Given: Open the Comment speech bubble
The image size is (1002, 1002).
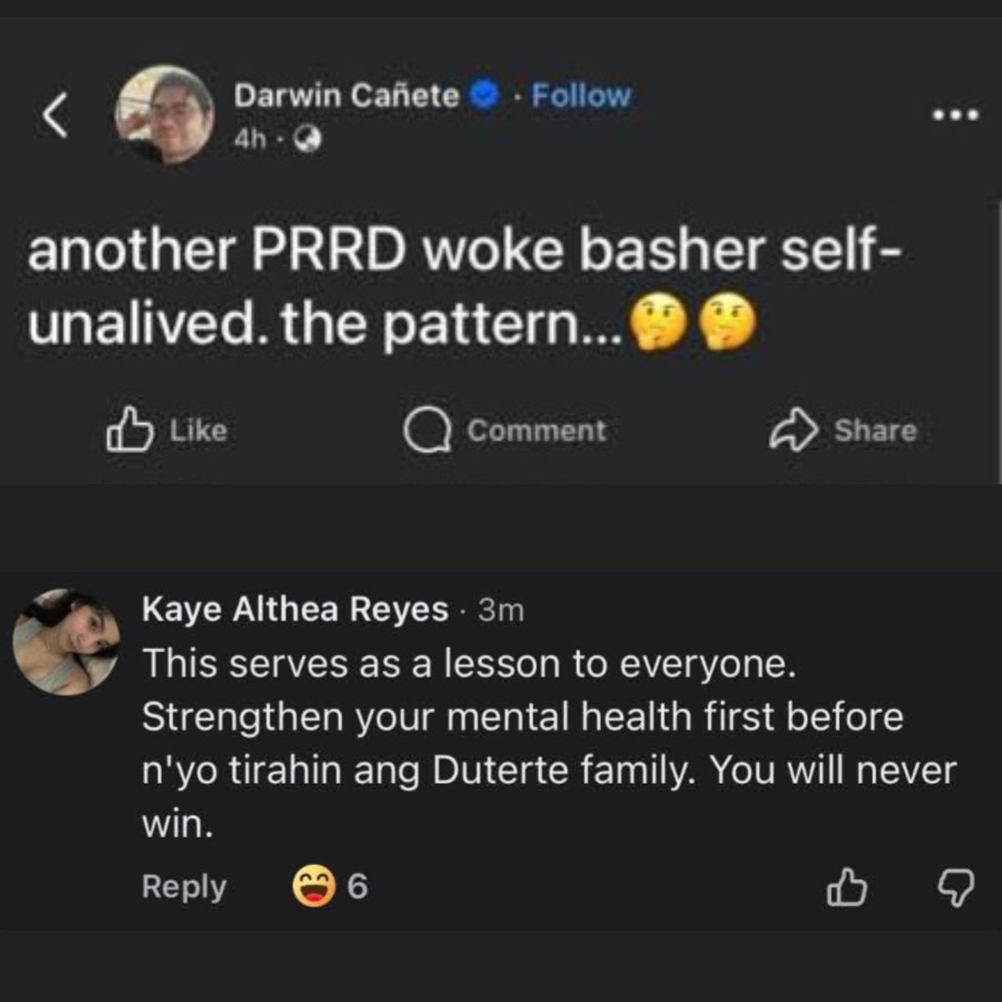Looking at the screenshot, I should pos(428,431).
